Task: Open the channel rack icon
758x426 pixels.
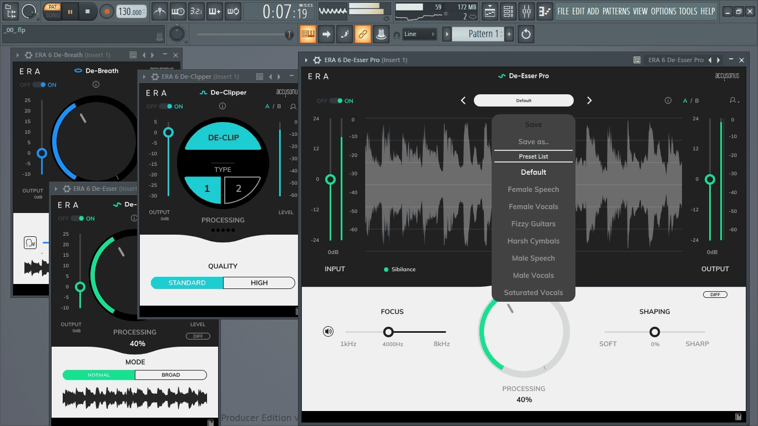Action: click(508, 11)
